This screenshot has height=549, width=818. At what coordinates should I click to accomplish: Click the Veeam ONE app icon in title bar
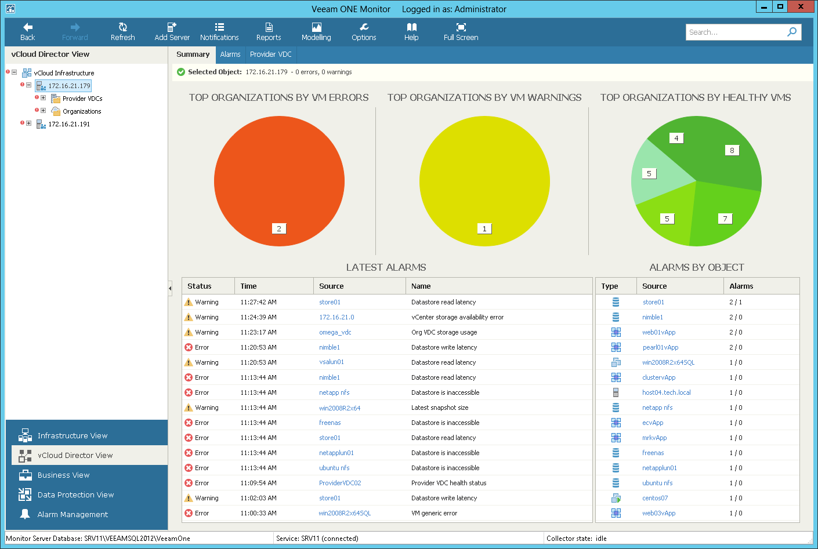[10, 9]
